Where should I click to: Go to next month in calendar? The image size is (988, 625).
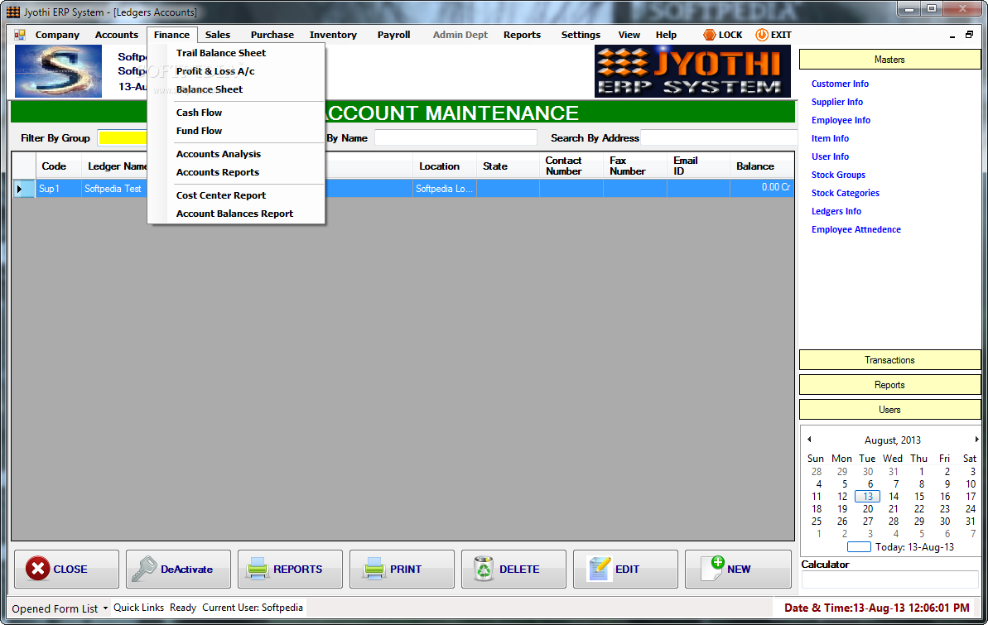tap(976, 439)
